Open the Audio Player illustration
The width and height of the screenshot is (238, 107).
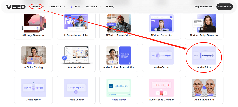coord(119,88)
